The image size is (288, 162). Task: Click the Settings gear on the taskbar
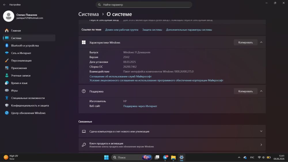(181, 157)
